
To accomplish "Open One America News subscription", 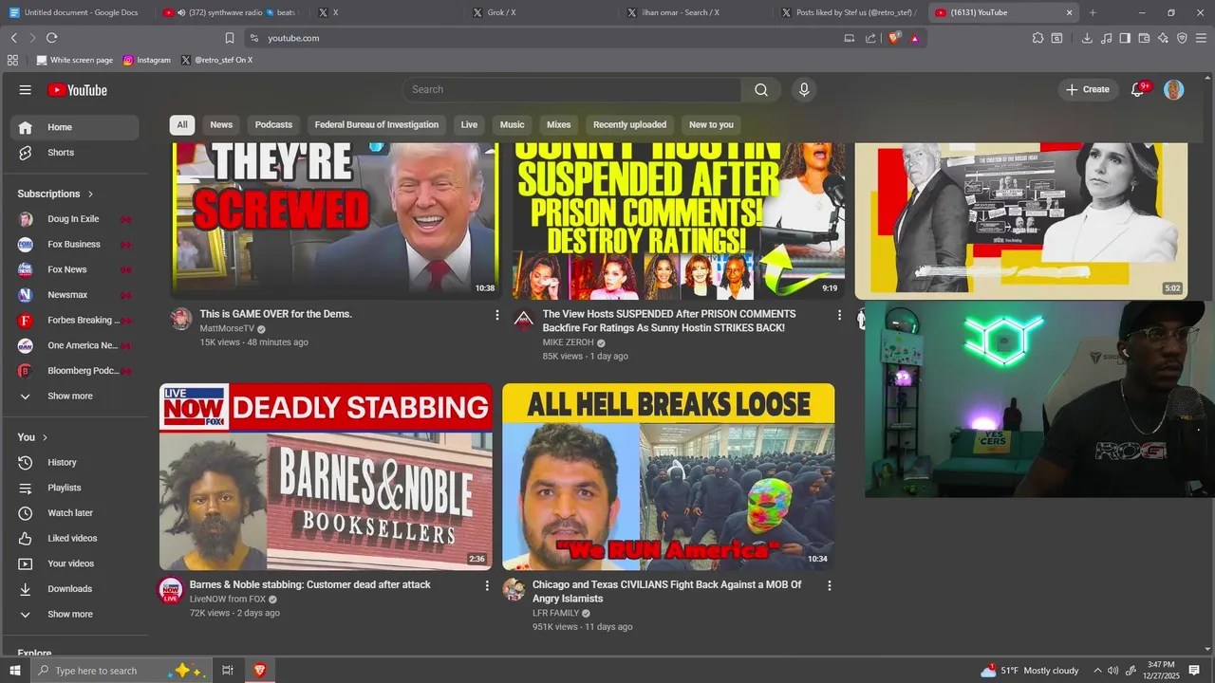I will [74, 345].
